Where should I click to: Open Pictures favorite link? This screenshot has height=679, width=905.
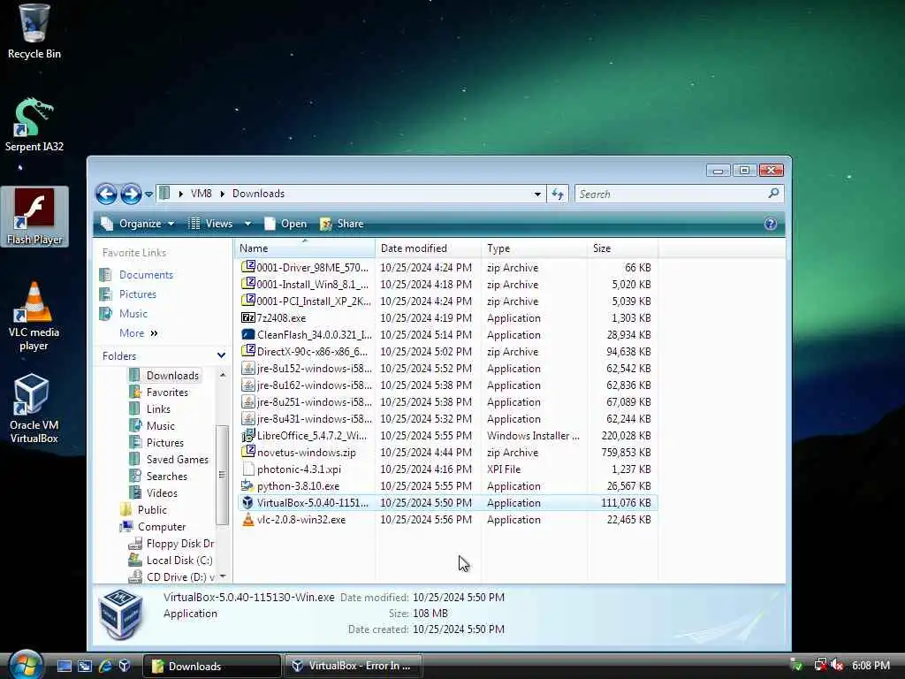click(137, 294)
